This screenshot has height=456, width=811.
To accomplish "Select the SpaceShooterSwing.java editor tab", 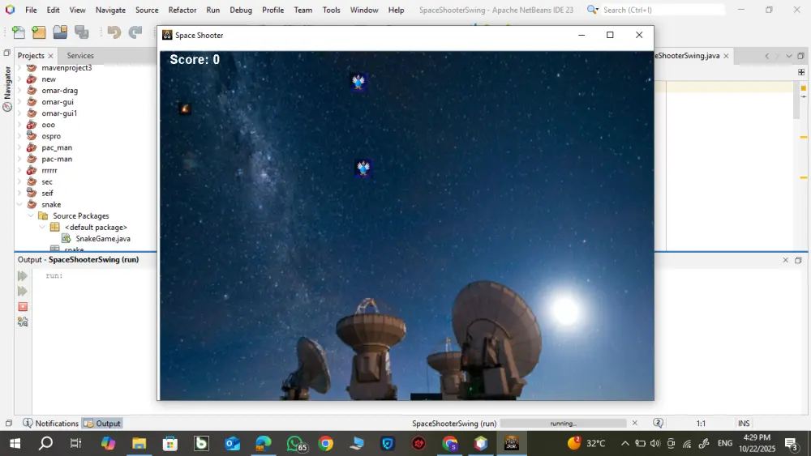I will pos(687,56).
